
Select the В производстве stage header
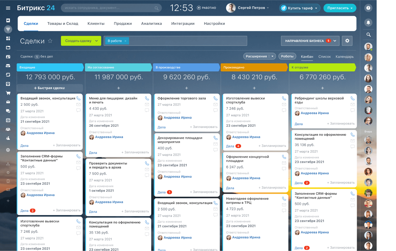pyautogui.click(x=186, y=67)
